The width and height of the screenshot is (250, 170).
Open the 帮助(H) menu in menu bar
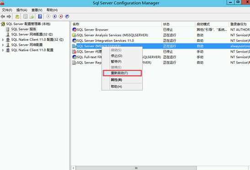[x=52, y=10]
